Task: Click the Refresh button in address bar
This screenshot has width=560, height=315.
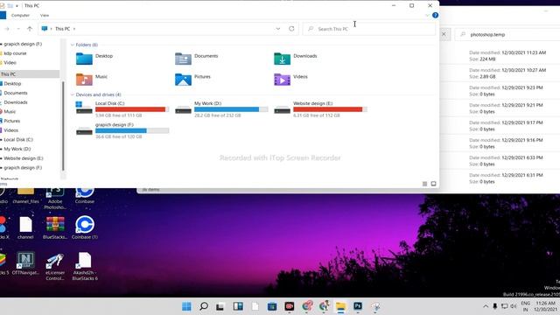Action: click(x=291, y=29)
